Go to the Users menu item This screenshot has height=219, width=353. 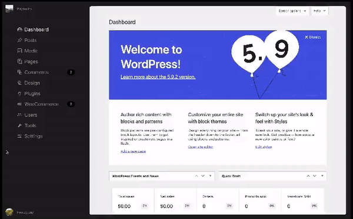[31, 115]
